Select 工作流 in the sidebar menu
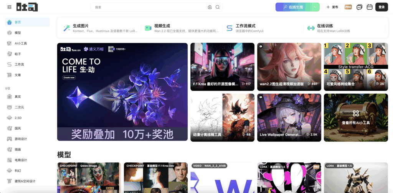 27,64
